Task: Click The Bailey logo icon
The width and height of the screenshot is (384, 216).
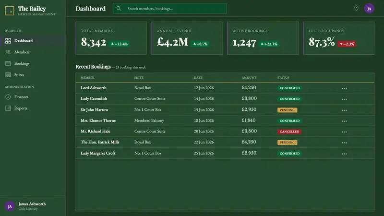Action: (10, 11)
